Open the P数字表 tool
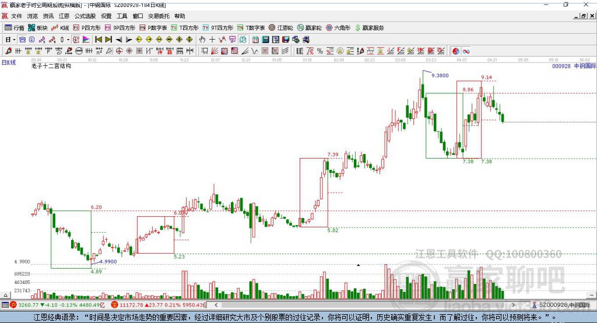597x323 pixels. pyautogui.click(x=153, y=28)
